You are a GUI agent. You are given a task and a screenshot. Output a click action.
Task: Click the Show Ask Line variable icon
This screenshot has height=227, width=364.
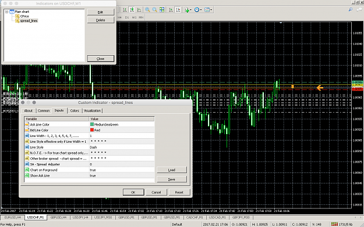tap(27, 176)
